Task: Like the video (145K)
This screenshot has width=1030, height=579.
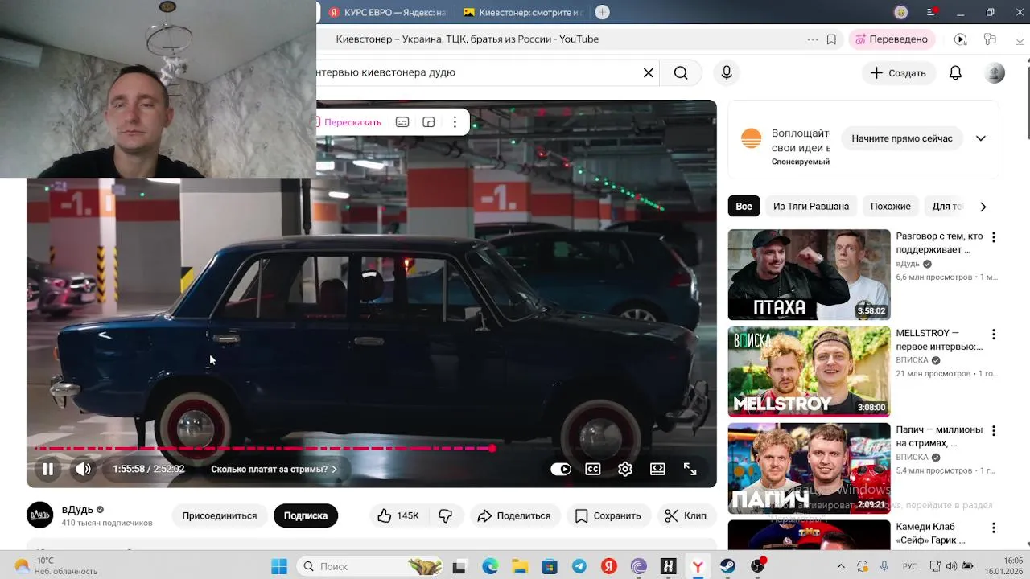Action: pos(398,515)
